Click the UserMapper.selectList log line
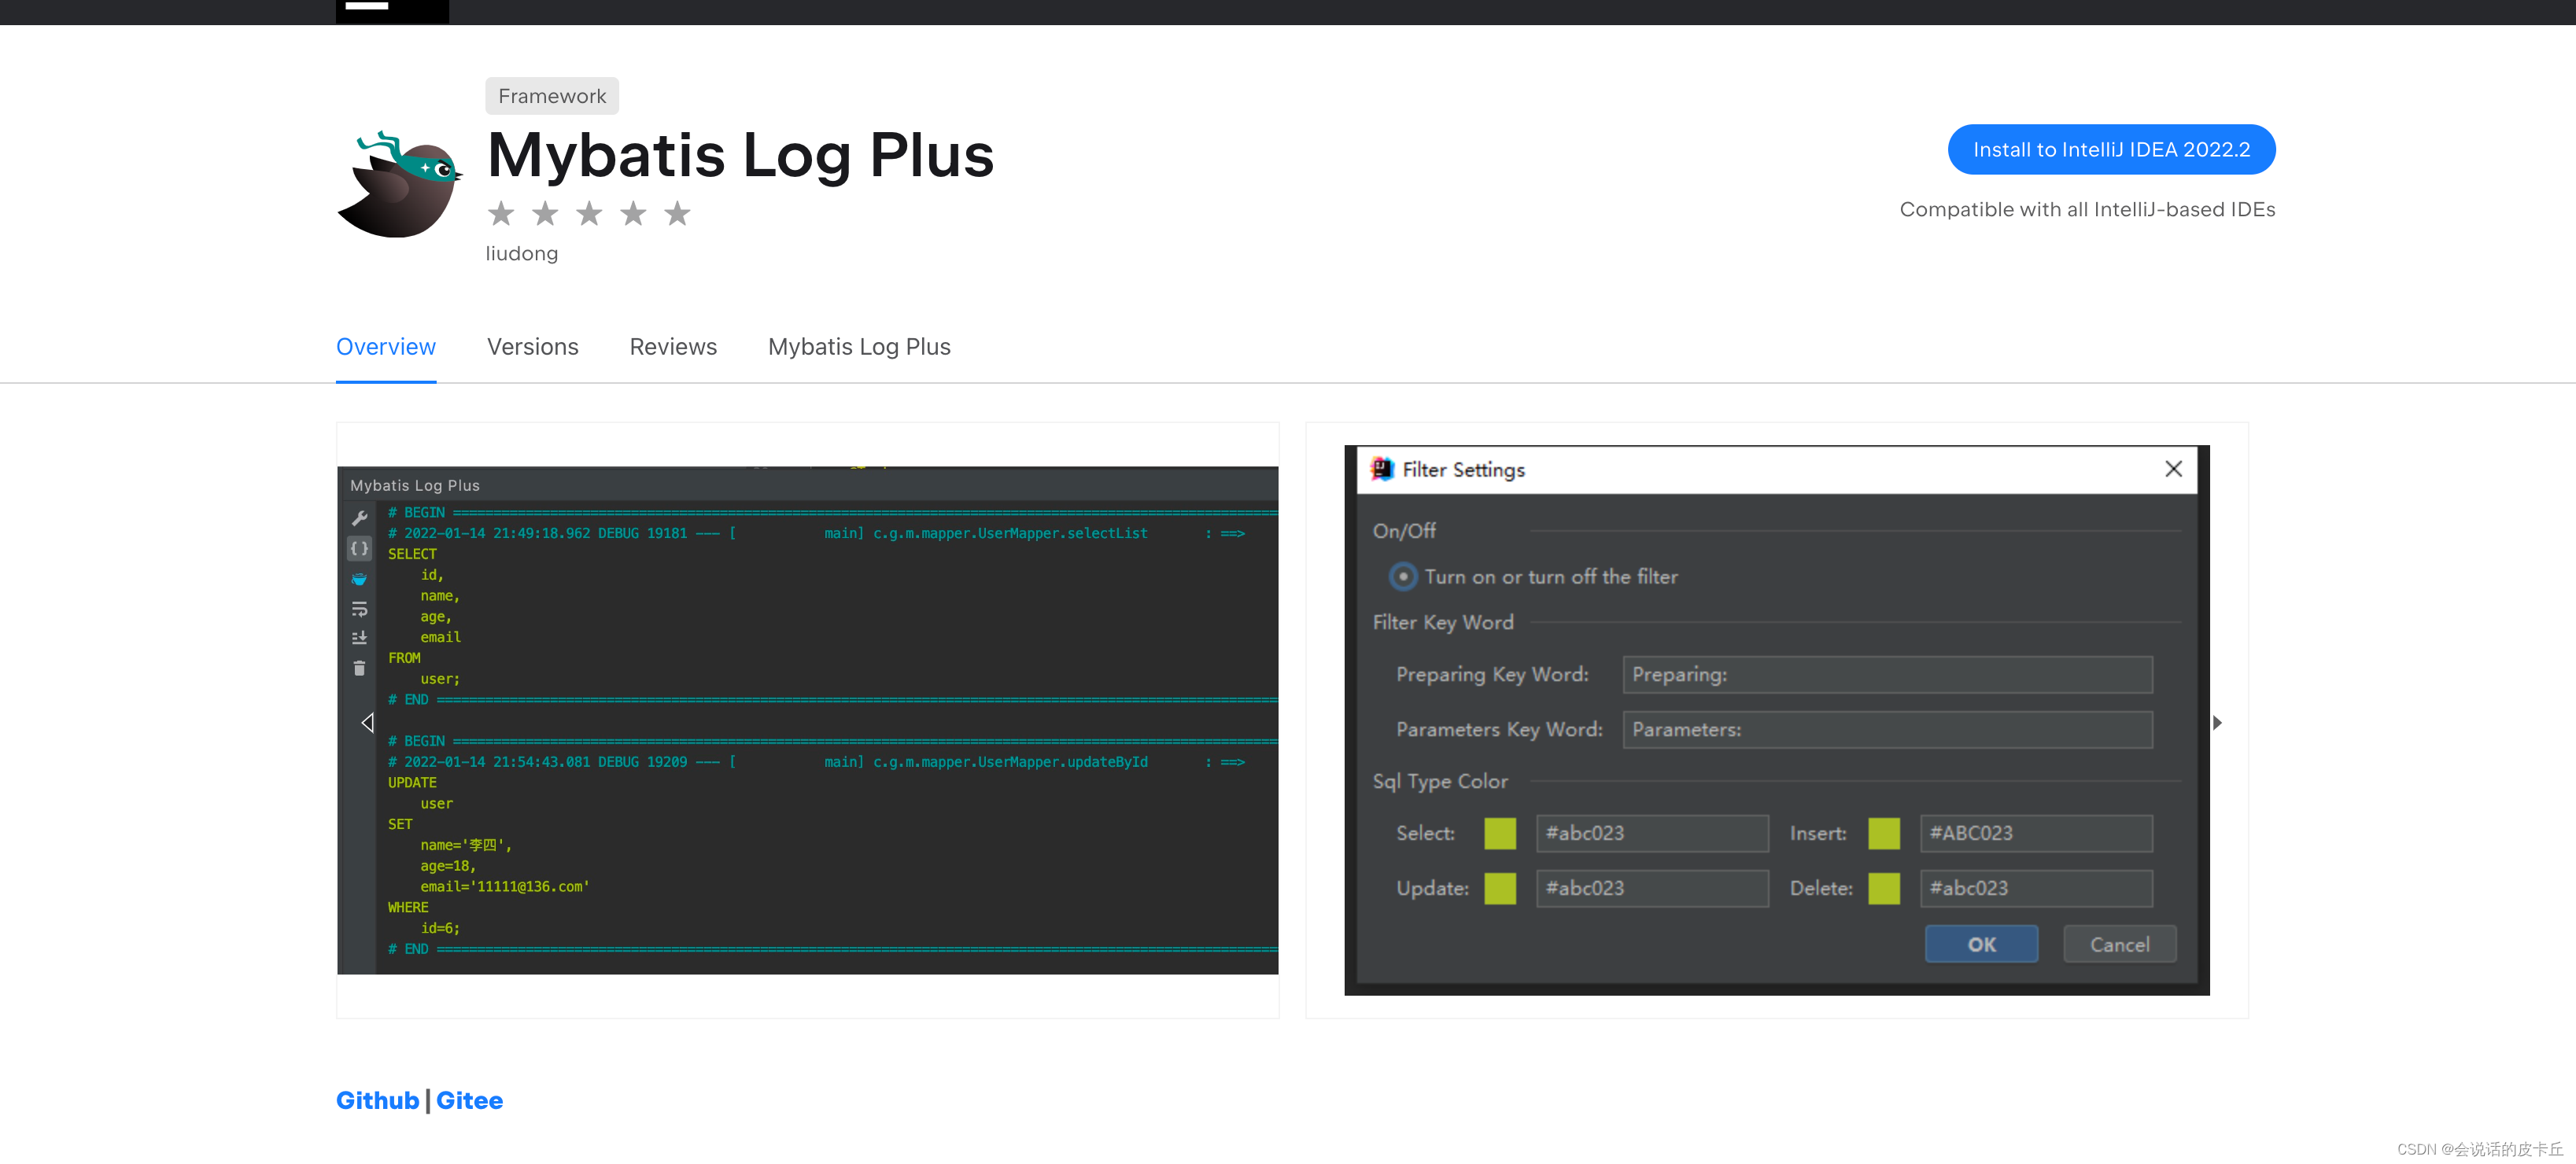 point(816,533)
